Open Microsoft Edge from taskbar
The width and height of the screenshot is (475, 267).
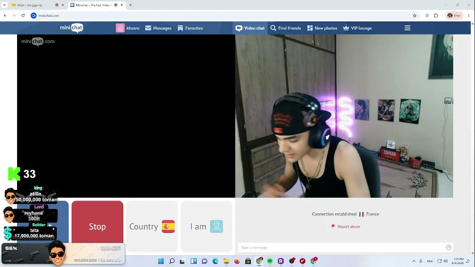(215, 261)
